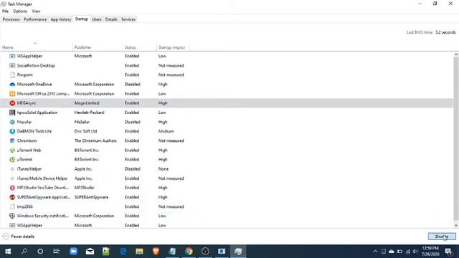Launch Zoom from the taskbar

coord(73,252)
